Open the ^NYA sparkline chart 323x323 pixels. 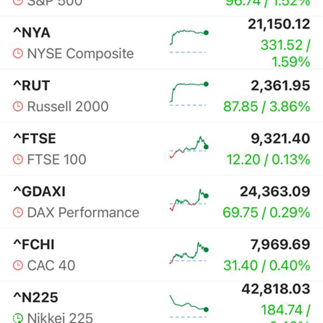[x=189, y=41]
